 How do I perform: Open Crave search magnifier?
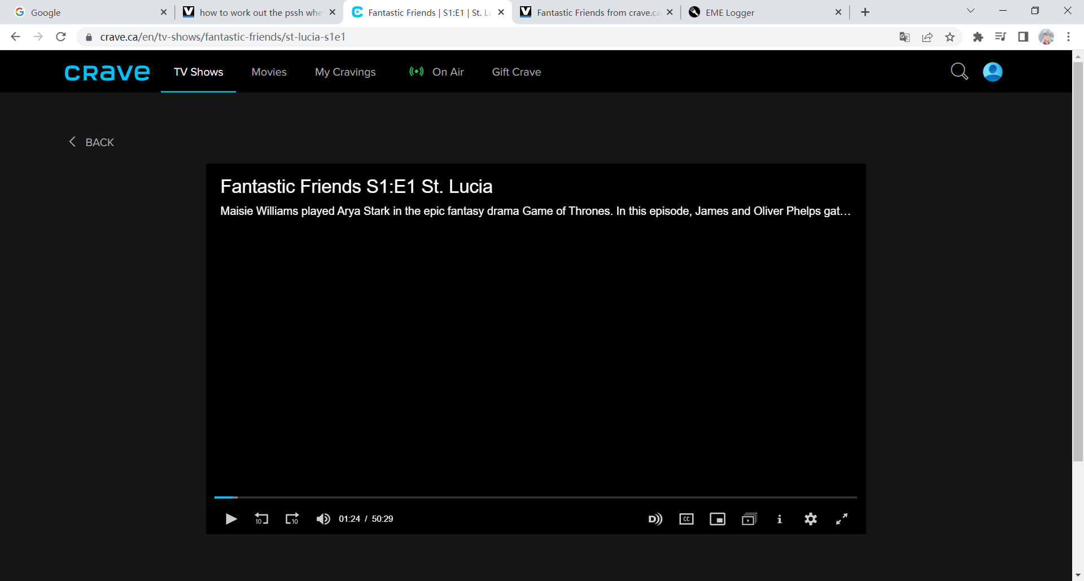959,72
